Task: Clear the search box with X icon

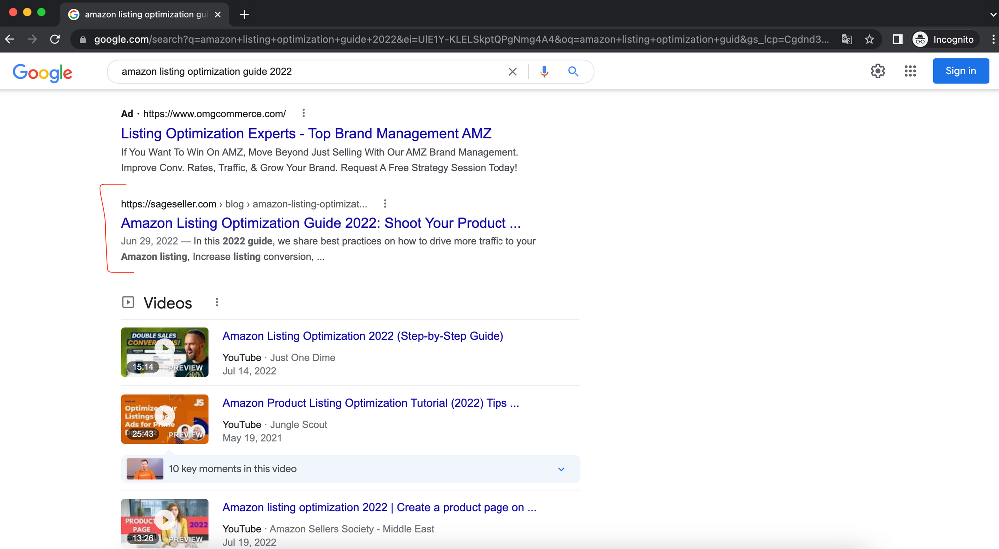Action: coord(512,72)
